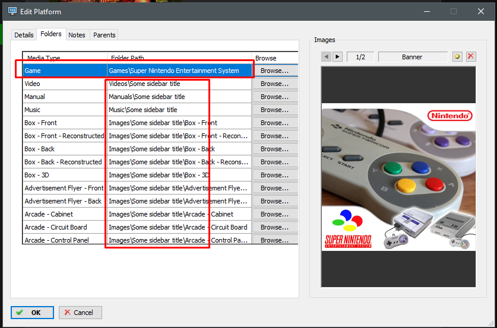
Task: Browse for the Video folder
Action: (x=275, y=84)
